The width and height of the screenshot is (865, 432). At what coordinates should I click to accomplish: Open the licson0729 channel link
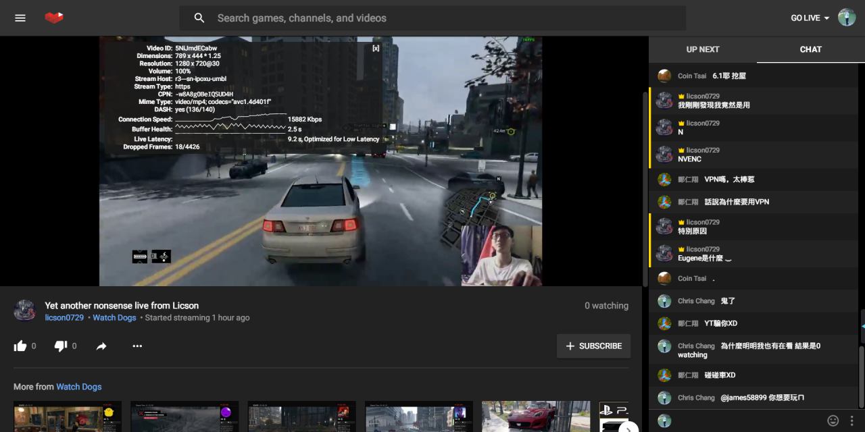(64, 318)
